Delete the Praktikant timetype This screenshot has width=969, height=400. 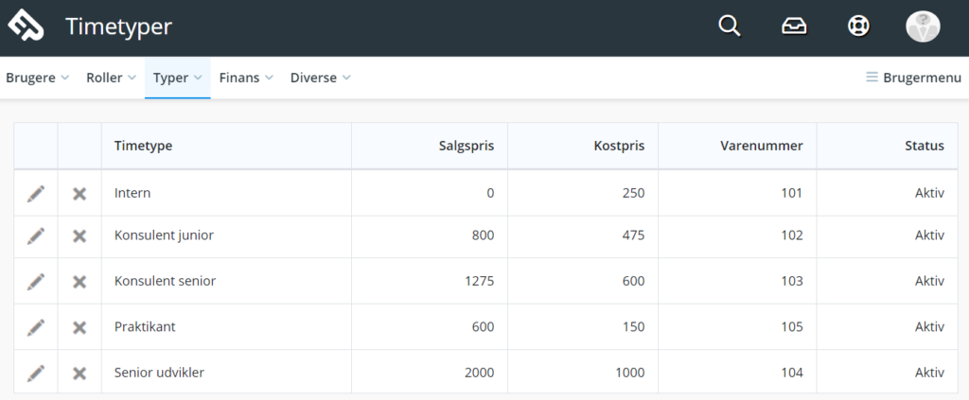coord(79,327)
